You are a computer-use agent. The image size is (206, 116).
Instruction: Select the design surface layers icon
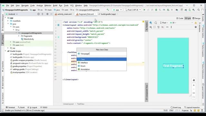click(151, 23)
